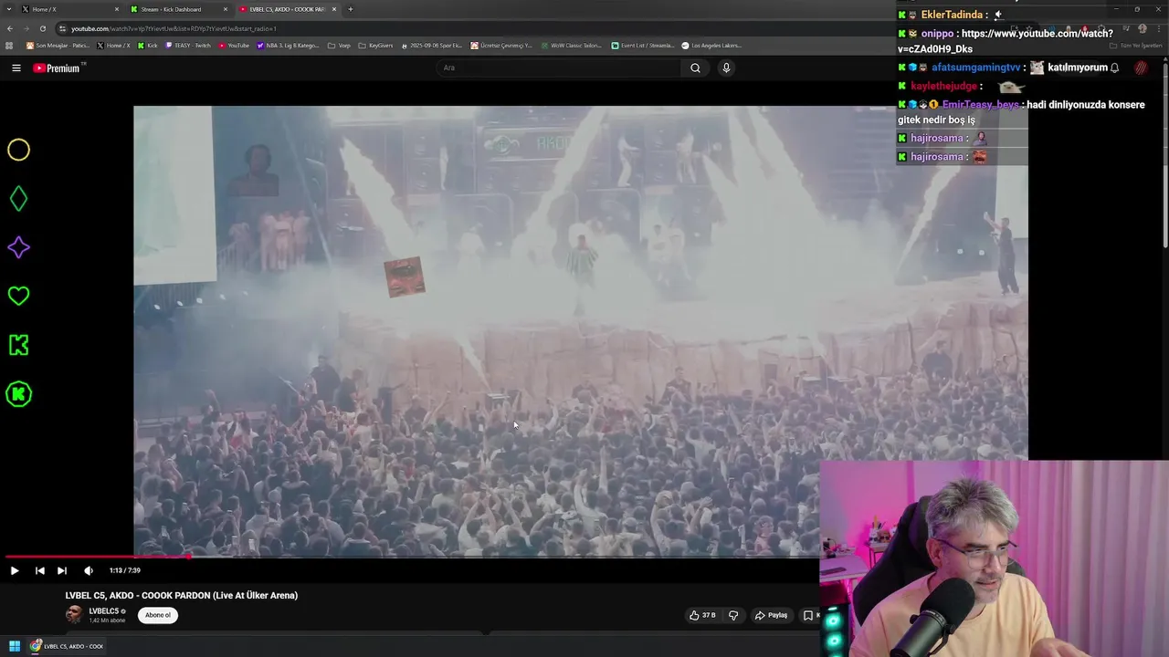1169x657 pixels.
Task: Open the WoW Classic Tailoring bookmark
Action: [571, 45]
